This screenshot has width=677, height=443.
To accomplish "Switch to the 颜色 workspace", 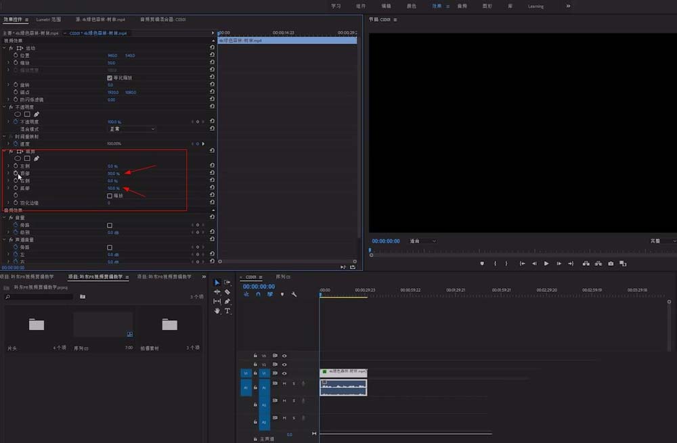I will pyautogui.click(x=412, y=6).
